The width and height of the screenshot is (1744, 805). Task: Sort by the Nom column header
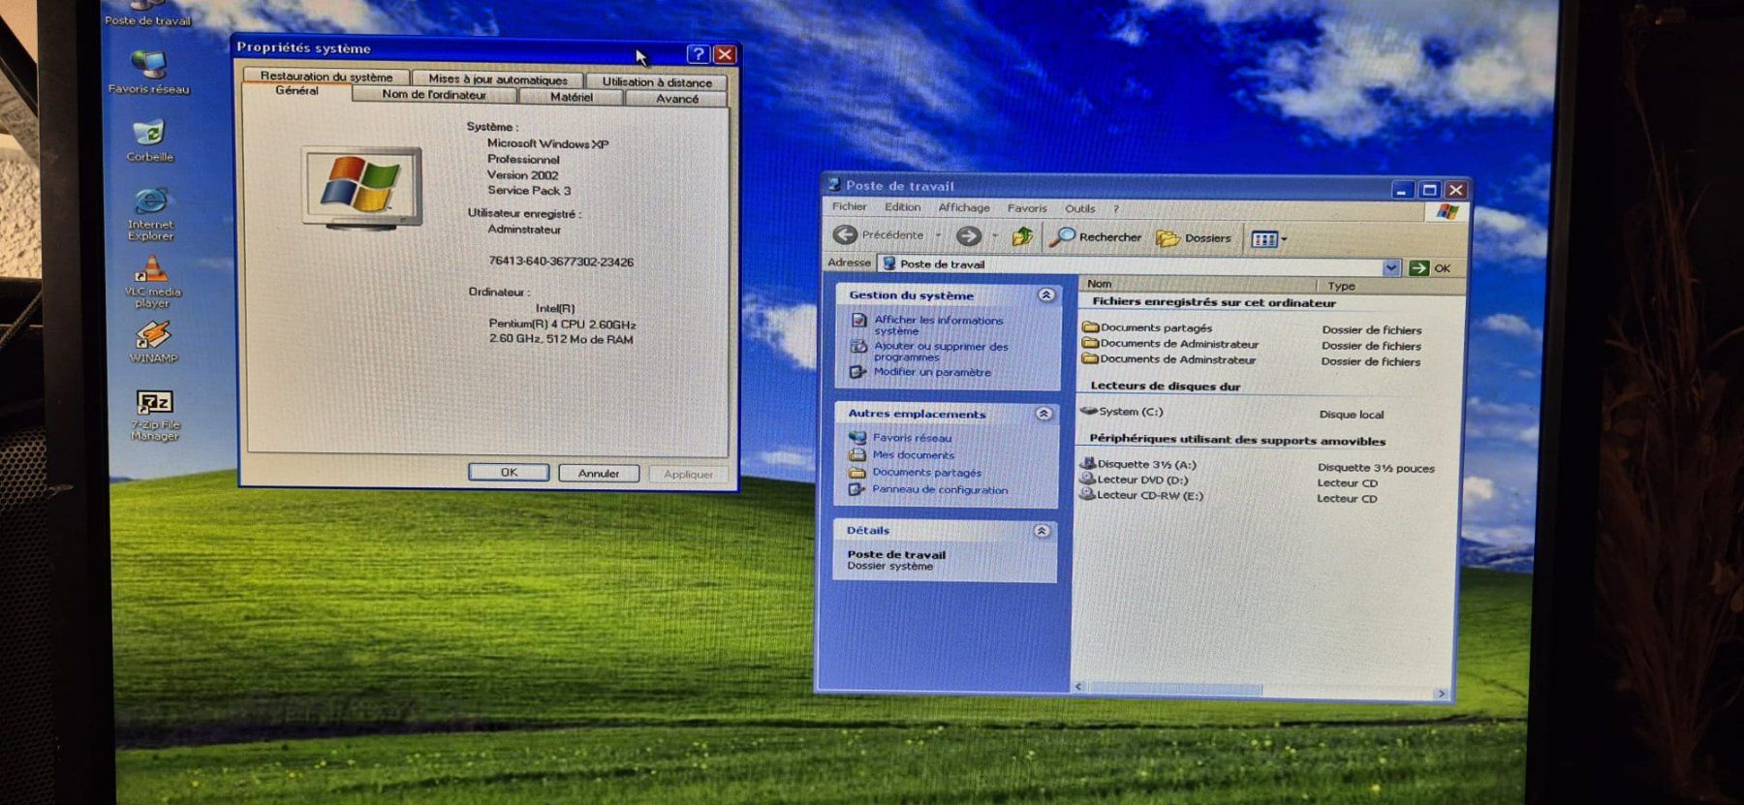pyautogui.click(x=1198, y=284)
